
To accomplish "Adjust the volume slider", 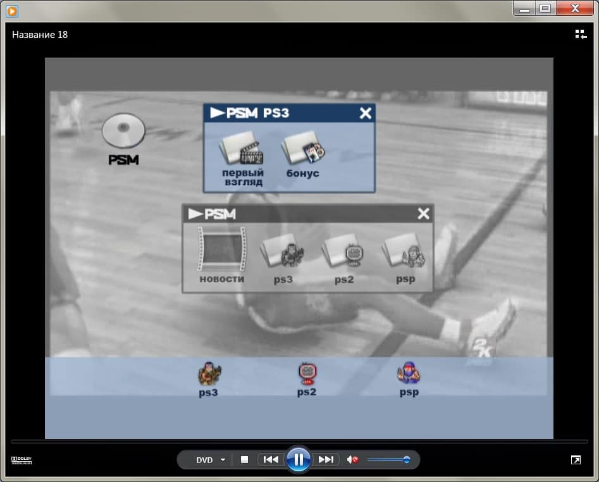I will pos(388,460).
